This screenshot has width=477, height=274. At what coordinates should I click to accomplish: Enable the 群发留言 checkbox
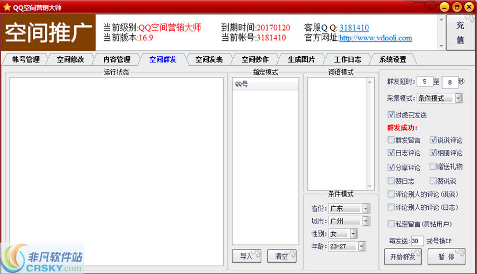click(391, 140)
